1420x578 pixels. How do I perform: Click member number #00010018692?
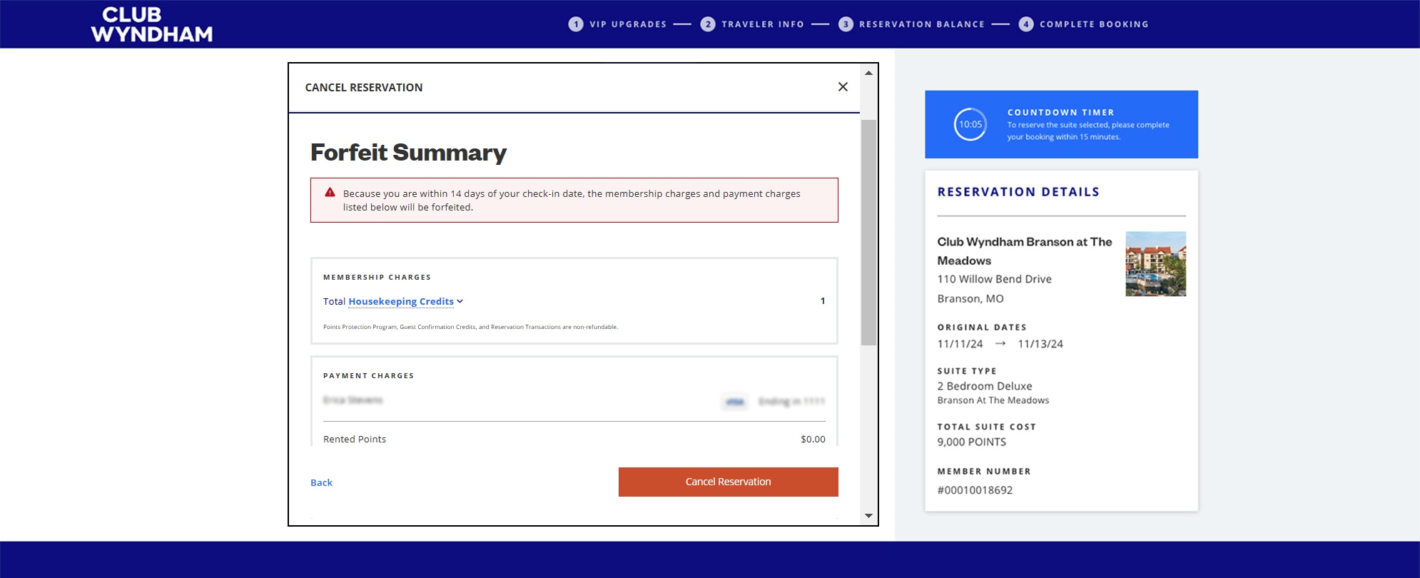pos(975,490)
